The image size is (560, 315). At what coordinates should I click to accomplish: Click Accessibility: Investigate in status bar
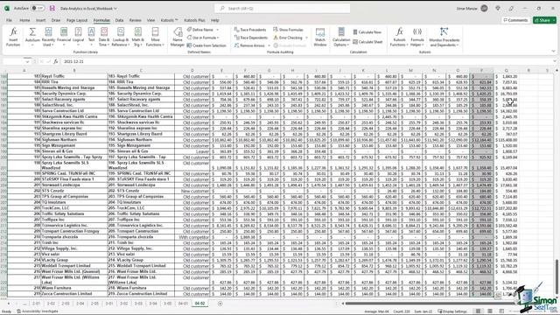pos(38,311)
